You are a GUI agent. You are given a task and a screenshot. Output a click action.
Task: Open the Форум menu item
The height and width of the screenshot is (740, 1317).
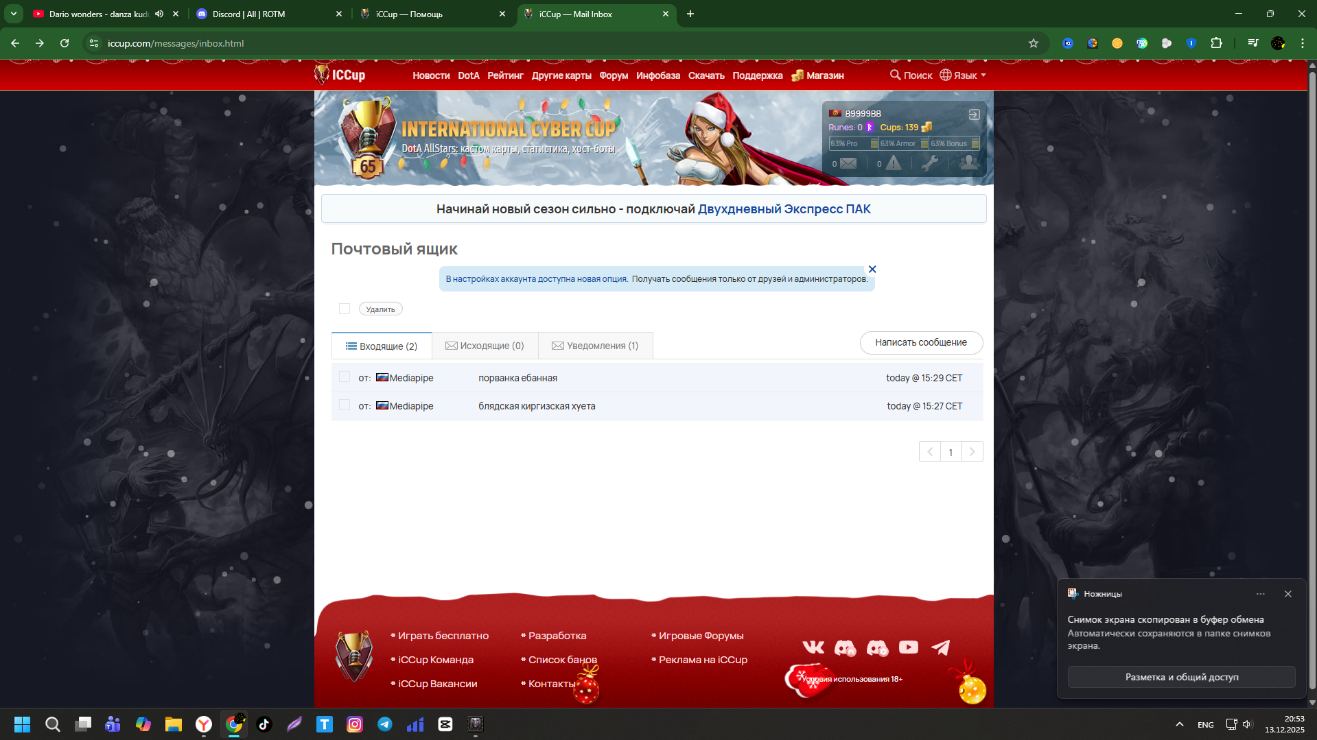click(x=614, y=75)
